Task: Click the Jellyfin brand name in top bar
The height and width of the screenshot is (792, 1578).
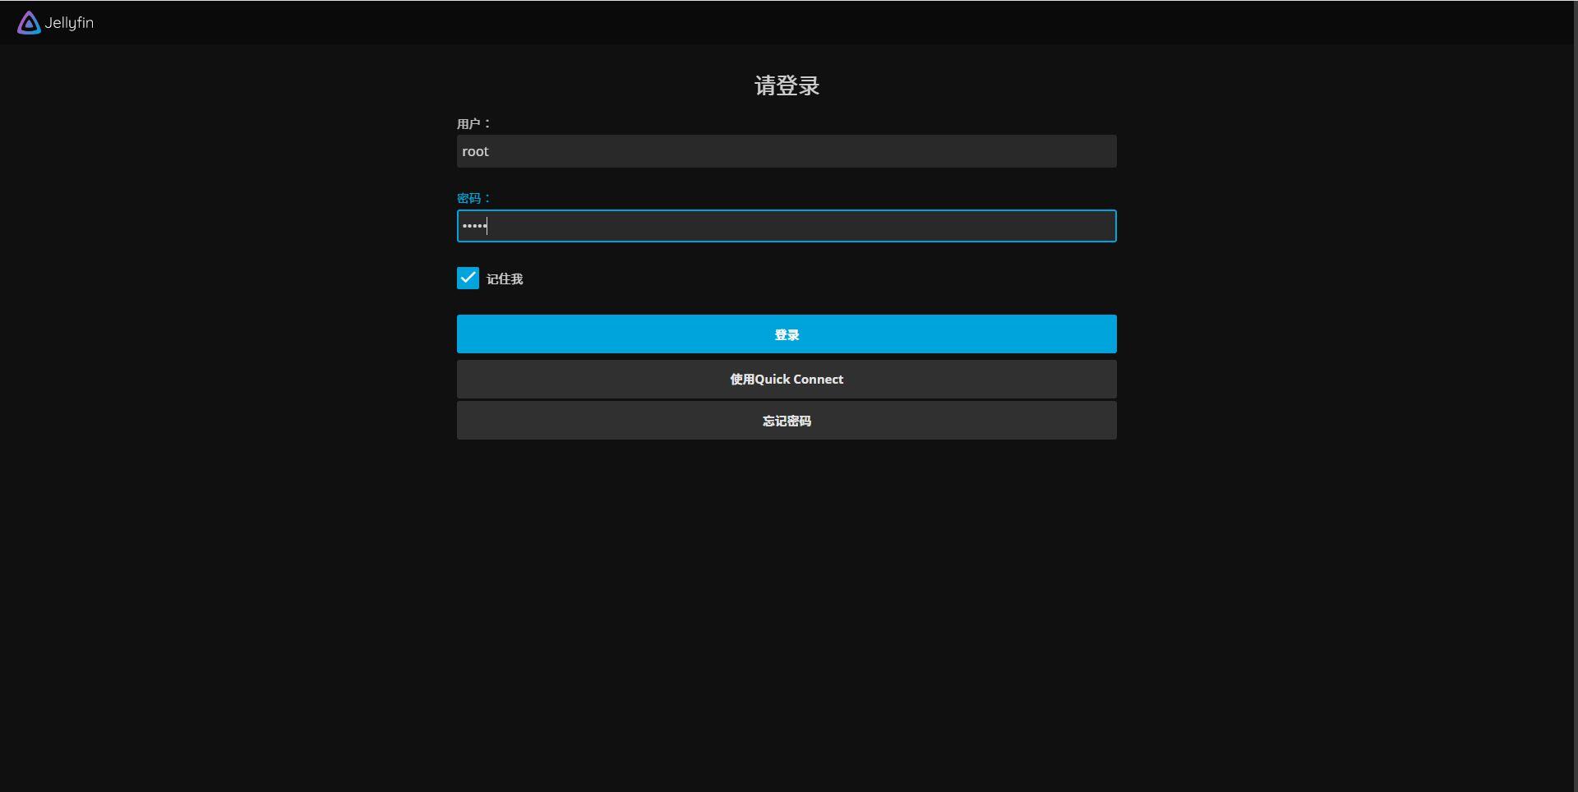Action: pyautogui.click(x=70, y=23)
